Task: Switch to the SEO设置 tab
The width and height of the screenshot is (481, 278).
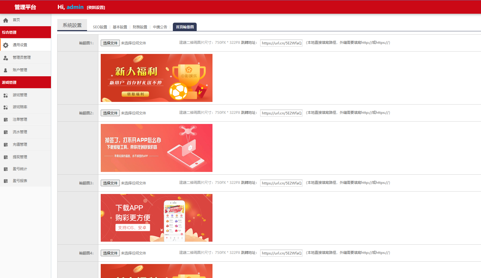Action: (100, 27)
